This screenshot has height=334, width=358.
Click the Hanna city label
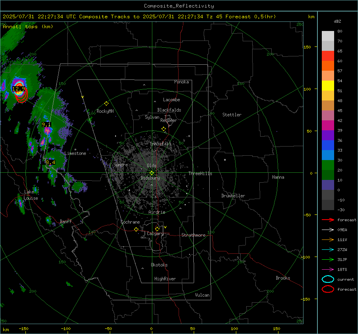pos(278,178)
